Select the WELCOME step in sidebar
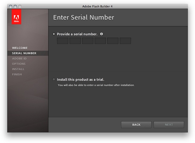Image resolution: width=195 pixels, height=143 pixels. click(20, 48)
